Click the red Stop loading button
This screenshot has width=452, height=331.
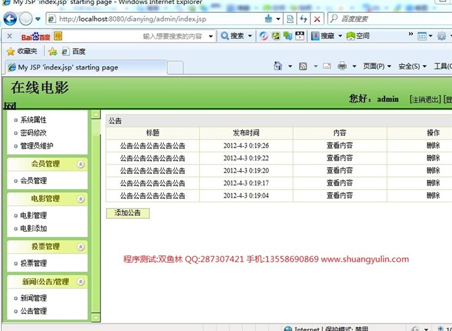pos(317,19)
